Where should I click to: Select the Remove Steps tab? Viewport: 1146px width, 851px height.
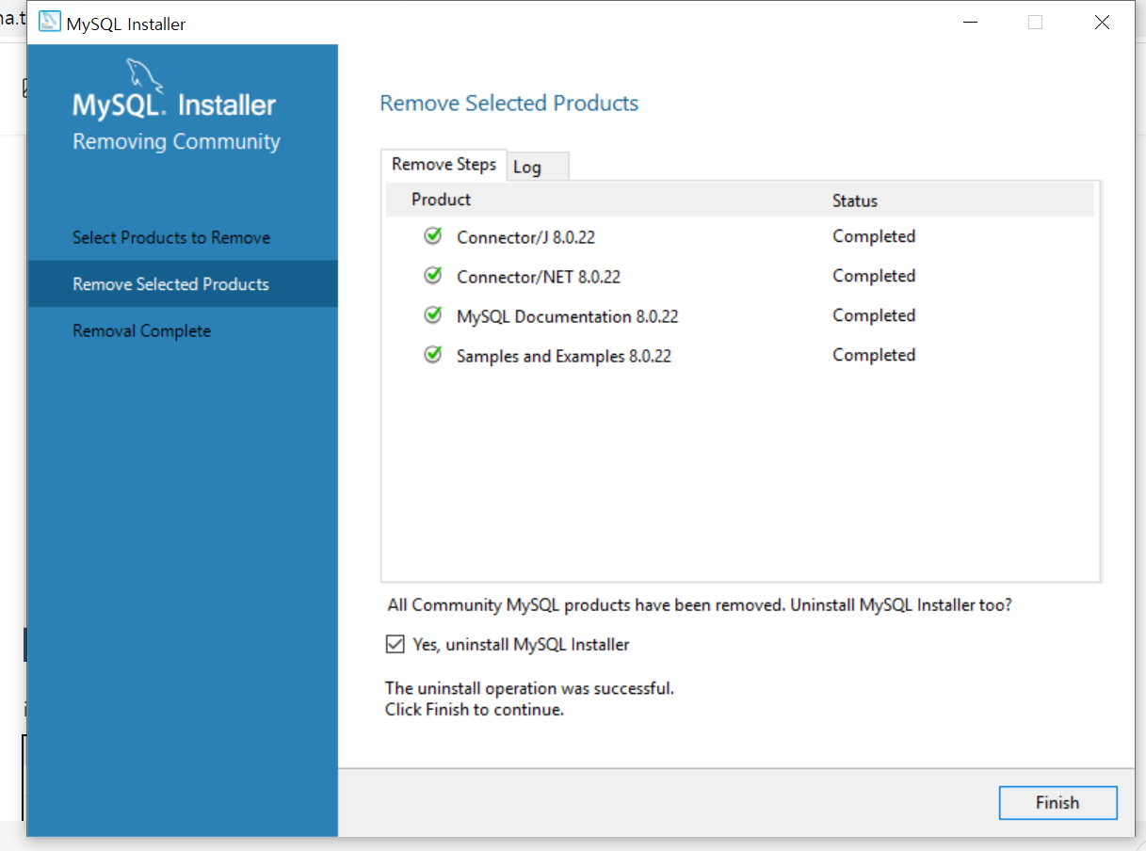[444, 165]
